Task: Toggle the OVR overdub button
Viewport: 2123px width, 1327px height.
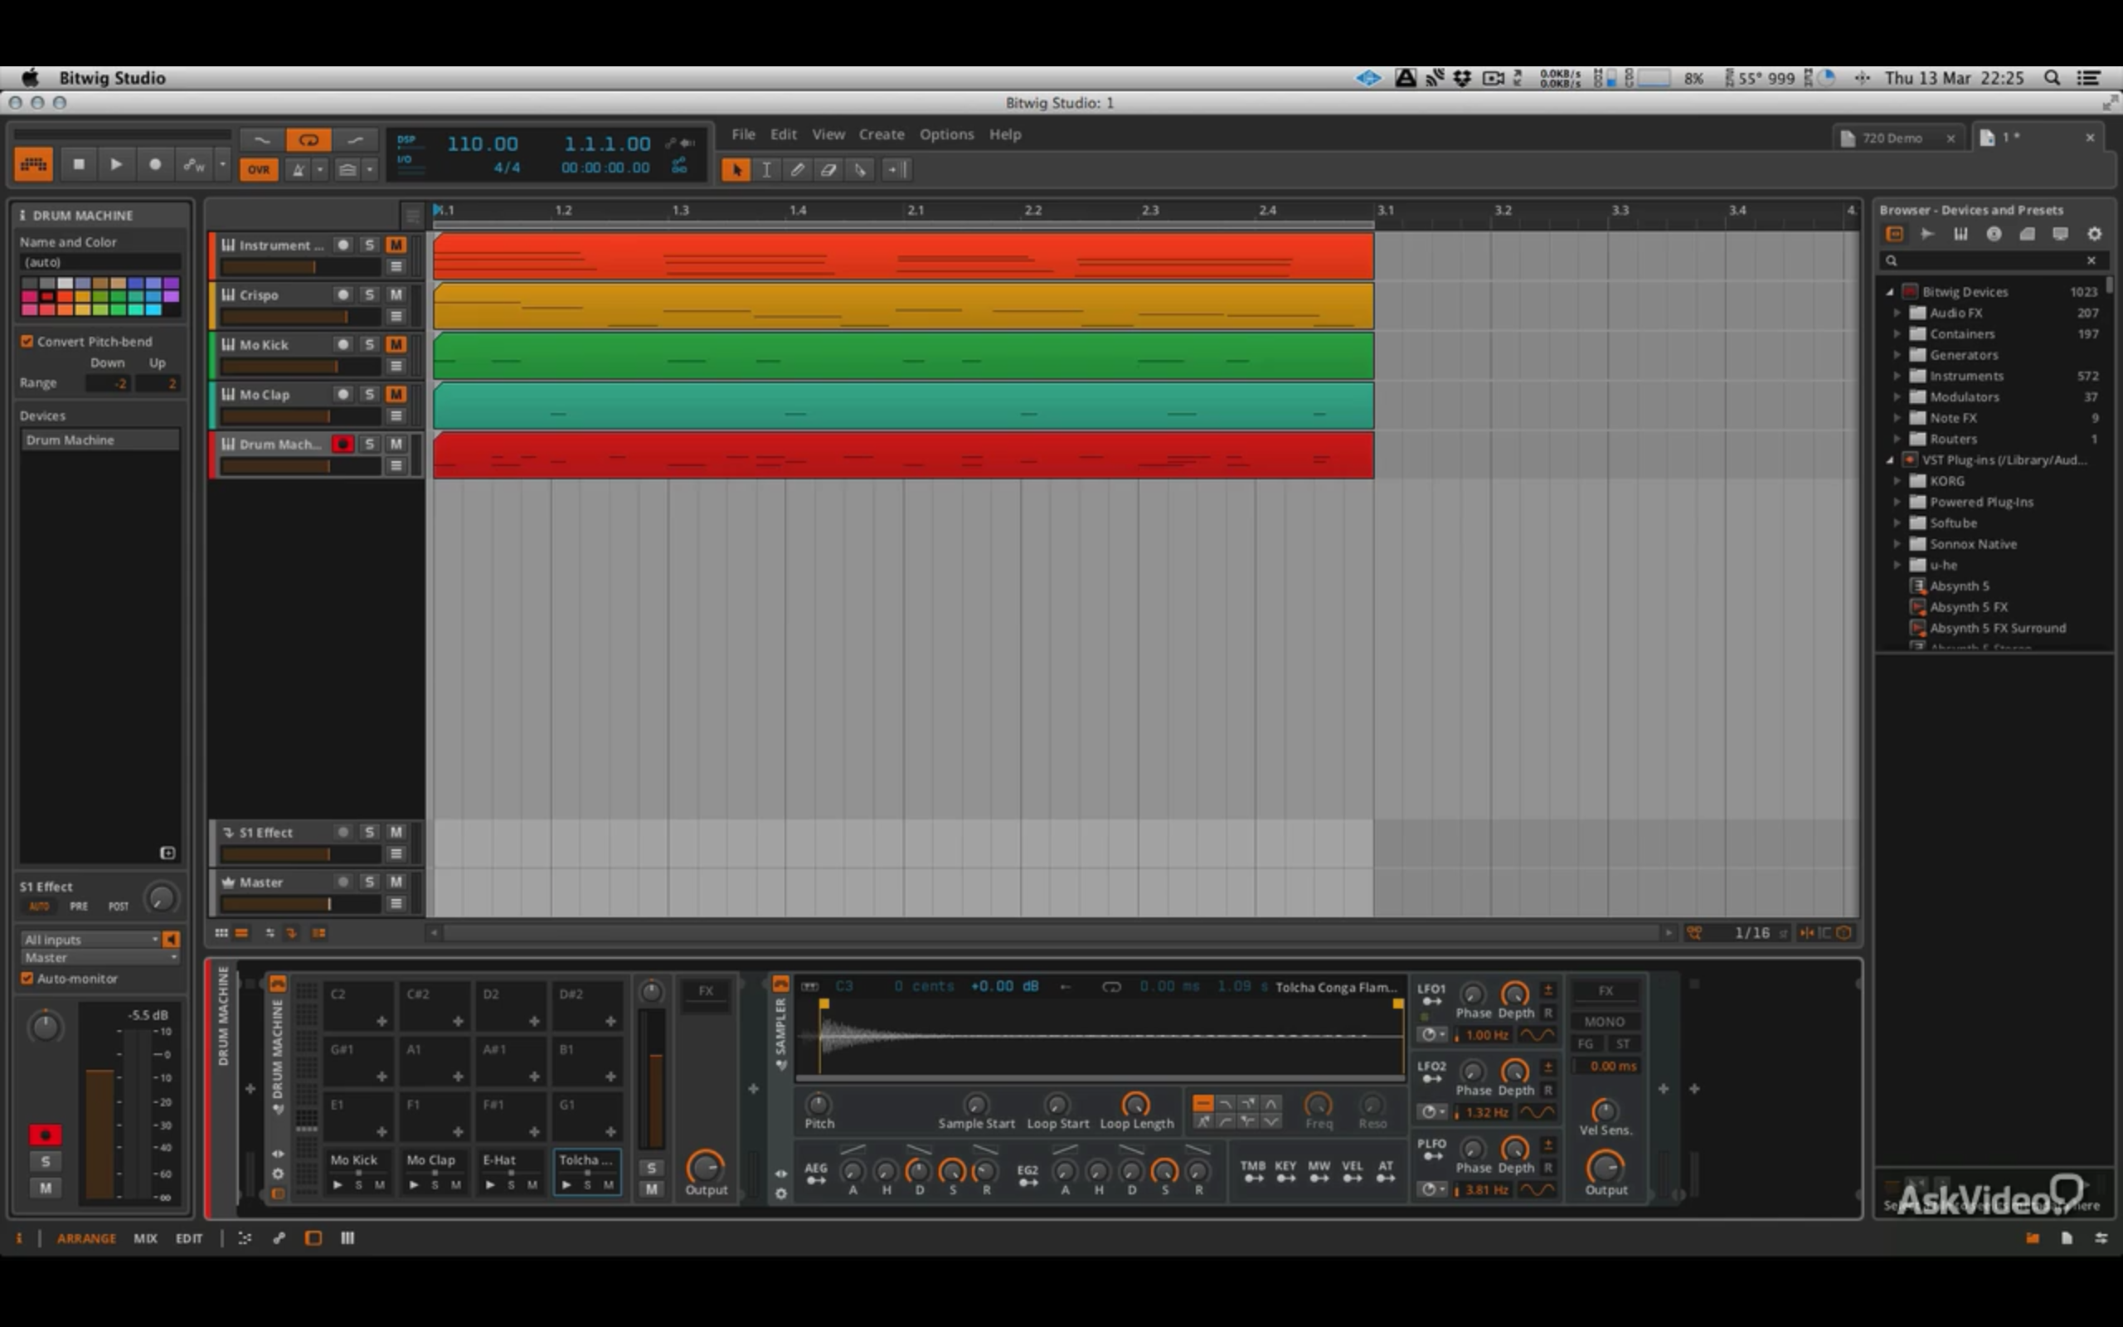Action: tap(259, 169)
